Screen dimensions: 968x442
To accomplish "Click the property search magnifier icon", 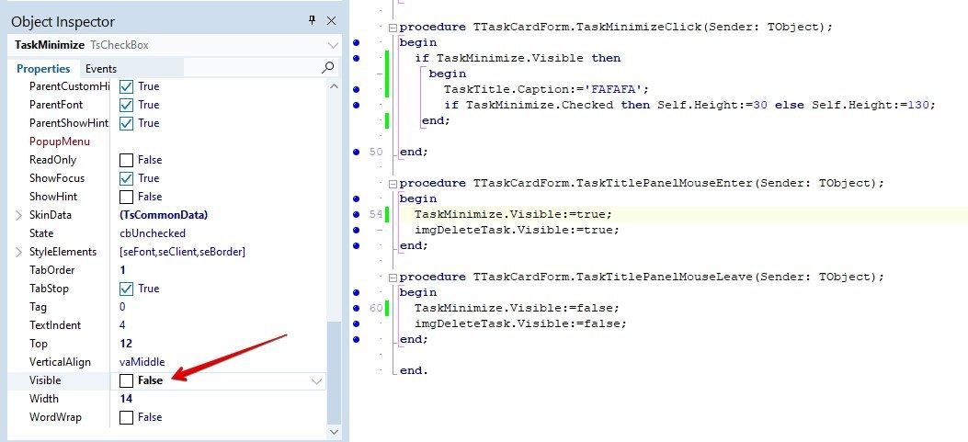I will point(328,67).
